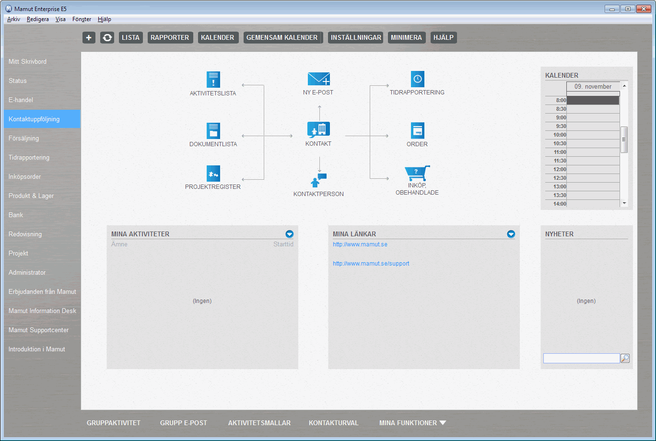Click the Nyheter search input field

point(582,358)
